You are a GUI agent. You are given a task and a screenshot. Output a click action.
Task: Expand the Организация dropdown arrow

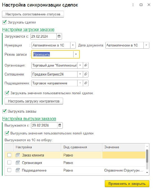(x=80, y=65)
